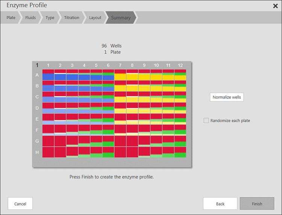This screenshot has height=215, width=282.
Task: Click column header 7 of plate
Action: pos(120,65)
